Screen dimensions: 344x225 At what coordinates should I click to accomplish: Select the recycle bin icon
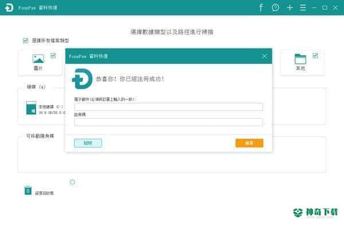tap(28, 191)
